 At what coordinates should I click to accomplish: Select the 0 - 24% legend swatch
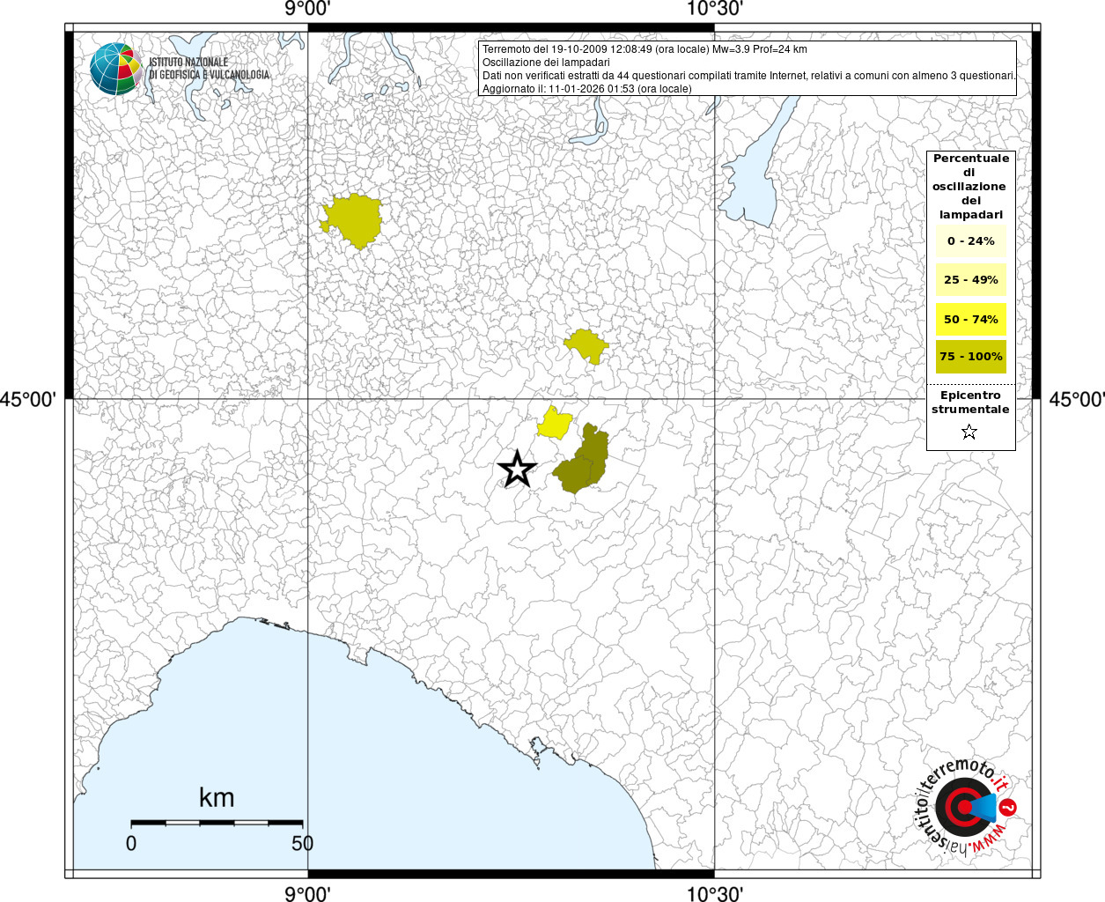click(971, 240)
